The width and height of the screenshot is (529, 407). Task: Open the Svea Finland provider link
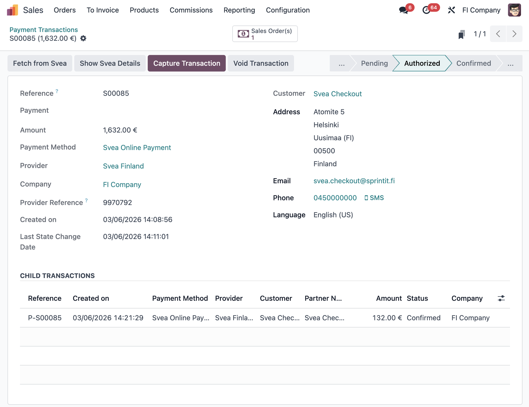click(123, 166)
